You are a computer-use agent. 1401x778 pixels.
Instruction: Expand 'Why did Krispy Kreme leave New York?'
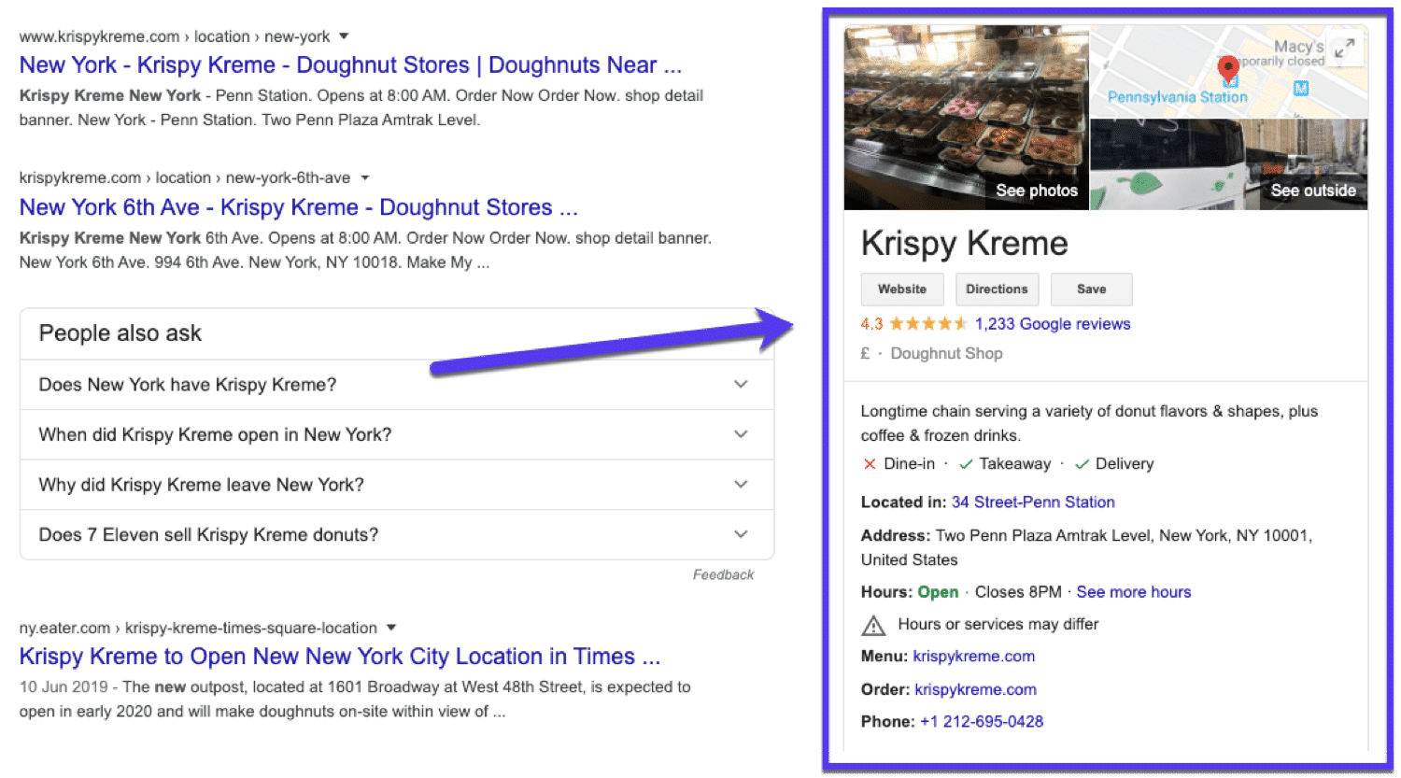[x=397, y=485]
